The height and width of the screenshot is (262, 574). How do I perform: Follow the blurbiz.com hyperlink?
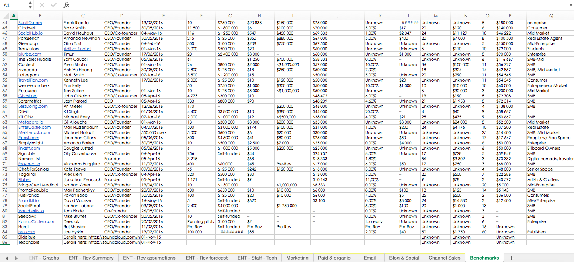(x=30, y=54)
